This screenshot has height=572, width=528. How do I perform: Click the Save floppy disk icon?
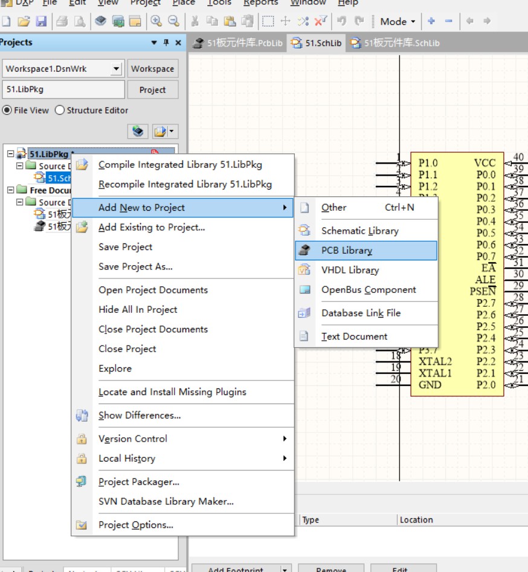point(41,21)
